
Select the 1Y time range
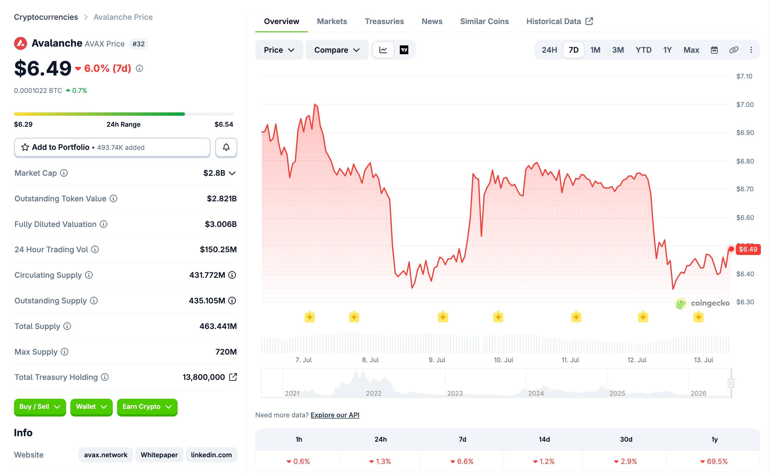(668, 50)
